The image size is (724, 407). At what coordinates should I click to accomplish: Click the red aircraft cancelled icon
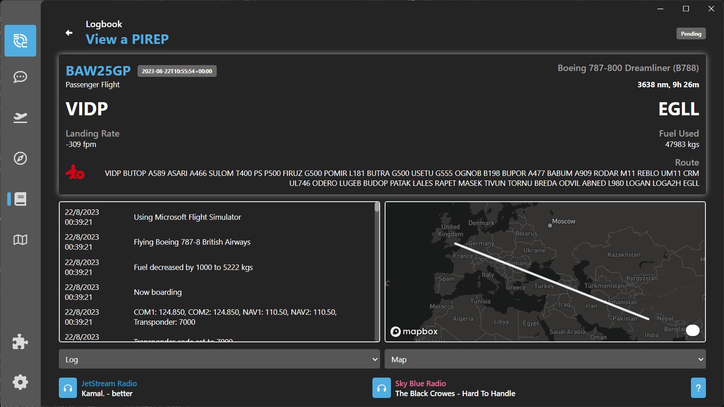pyautogui.click(x=75, y=172)
